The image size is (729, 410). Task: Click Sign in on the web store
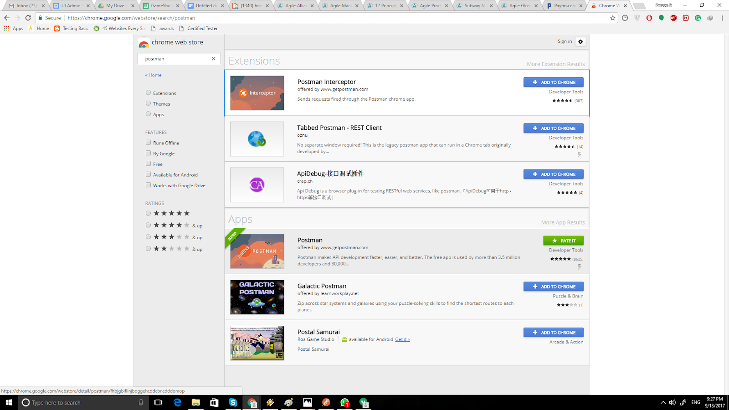tap(565, 41)
